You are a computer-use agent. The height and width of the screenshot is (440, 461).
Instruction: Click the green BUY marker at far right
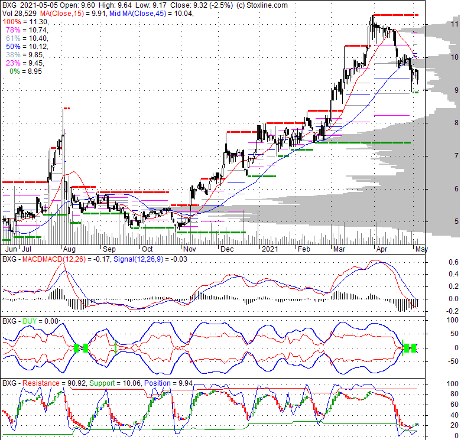pyautogui.click(x=414, y=348)
